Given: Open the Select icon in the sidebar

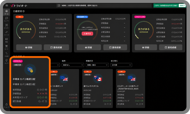Looking at the screenshot, I should (x=7, y=19).
